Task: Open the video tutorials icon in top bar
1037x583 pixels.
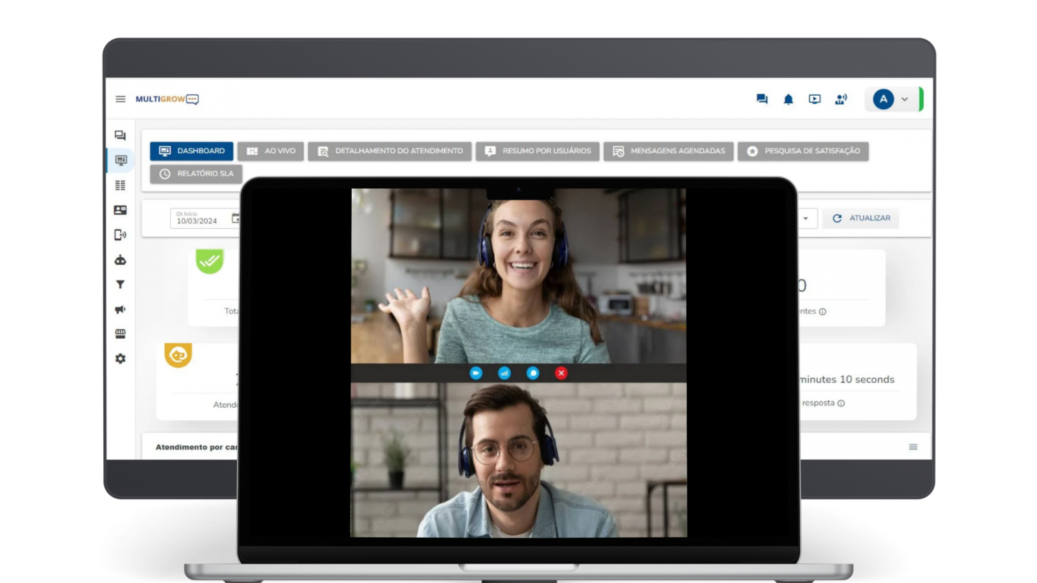Action: 814,99
